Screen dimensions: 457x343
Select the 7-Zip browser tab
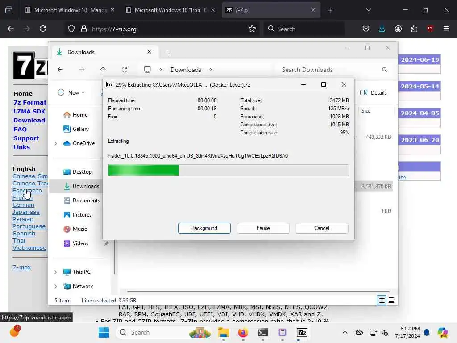pos(270,10)
